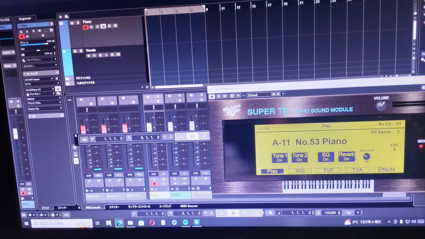
Task: Click Inspector record enable red button
Action: click(x=22, y=36)
